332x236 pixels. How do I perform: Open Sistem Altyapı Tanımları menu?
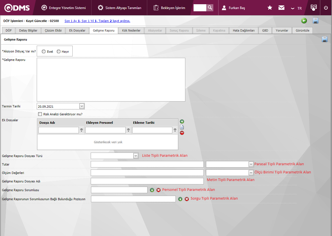click(120, 8)
